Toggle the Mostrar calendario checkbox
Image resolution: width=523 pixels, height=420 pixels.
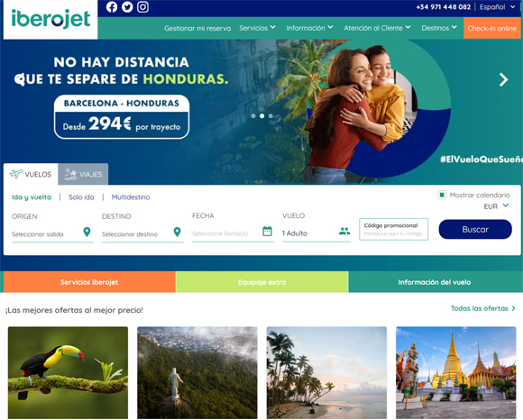click(442, 195)
